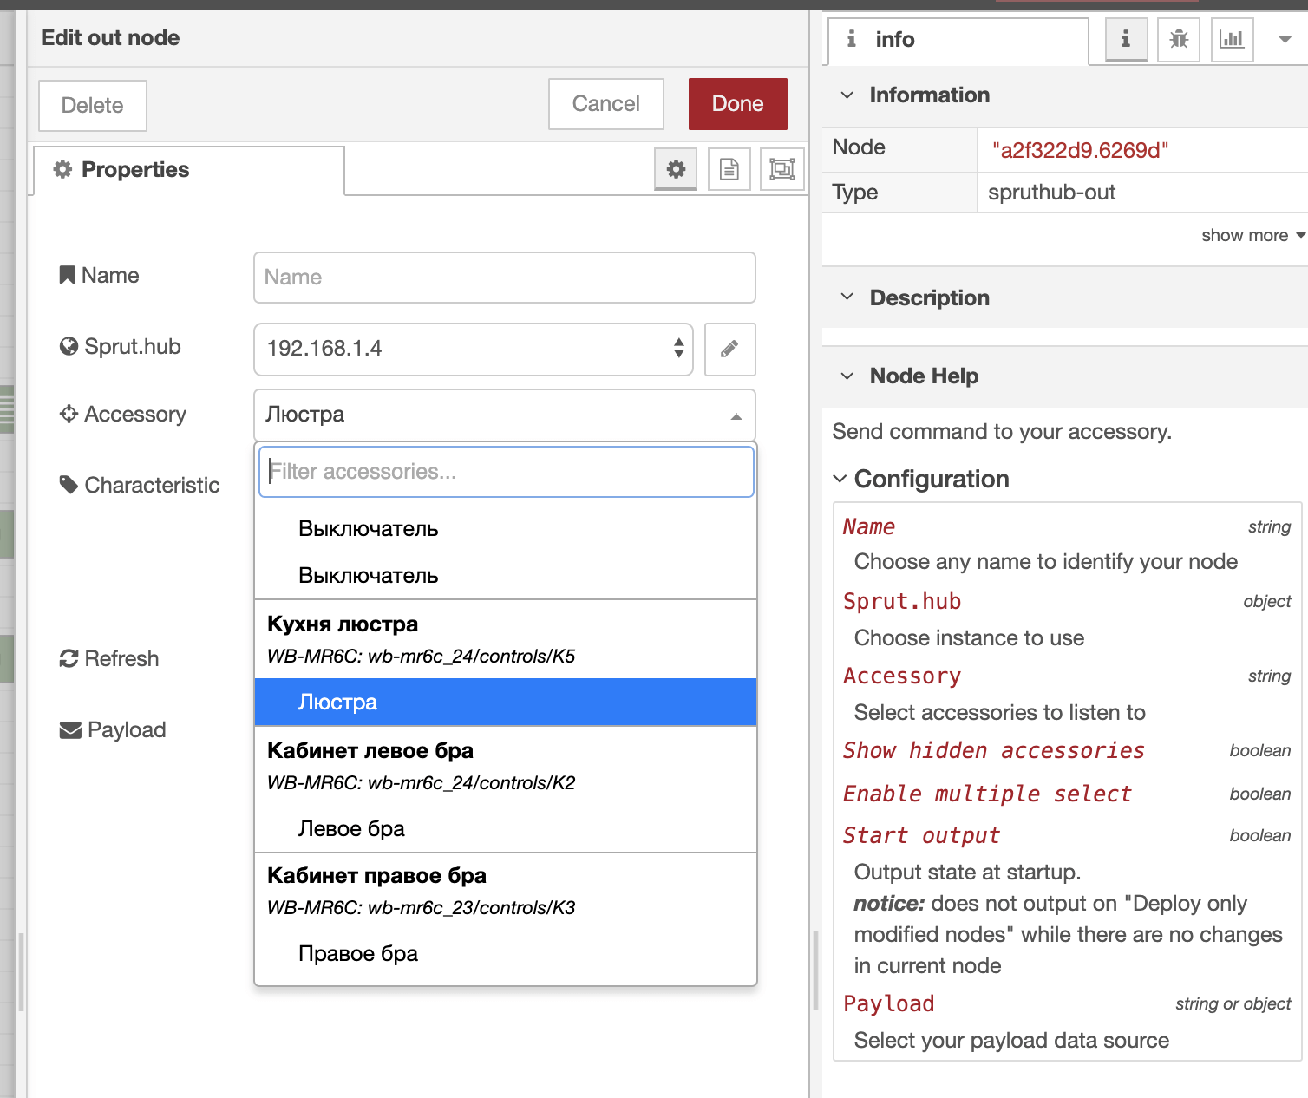Select the Properties tab
Screen dimensions: 1308x1098
tap(188, 170)
